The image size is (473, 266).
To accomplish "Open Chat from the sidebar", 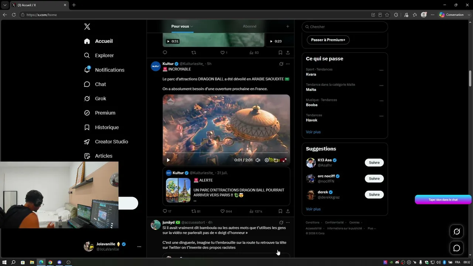I will click(x=95, y=84).
